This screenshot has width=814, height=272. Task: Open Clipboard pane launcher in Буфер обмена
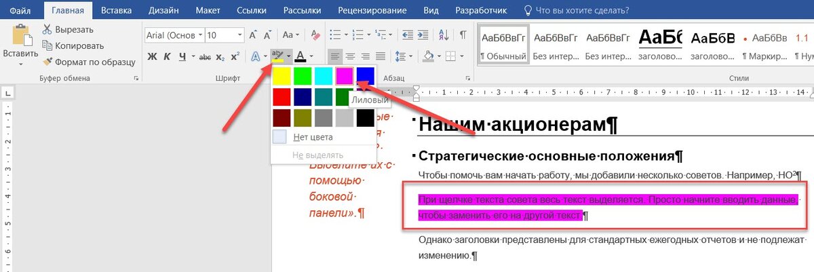coord(136,79)
